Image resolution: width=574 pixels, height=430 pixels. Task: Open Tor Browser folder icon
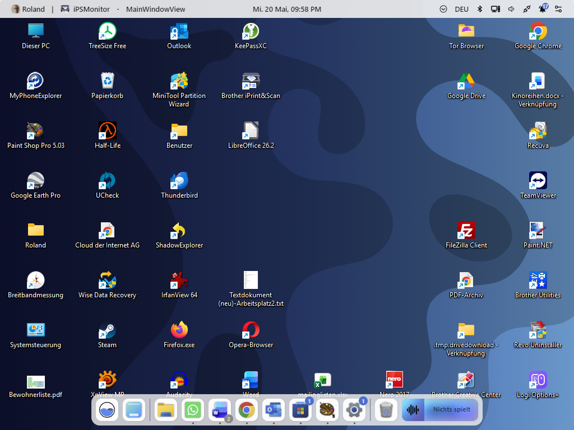(x=466, y=35)
